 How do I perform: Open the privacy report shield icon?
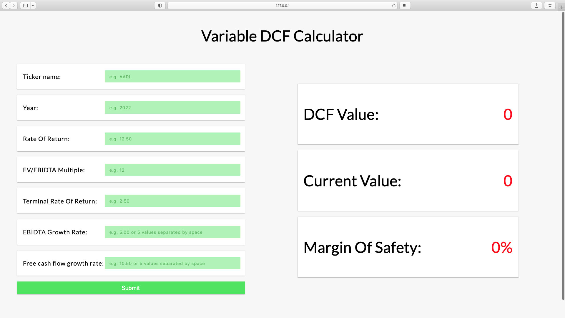[x=159, y=5]
